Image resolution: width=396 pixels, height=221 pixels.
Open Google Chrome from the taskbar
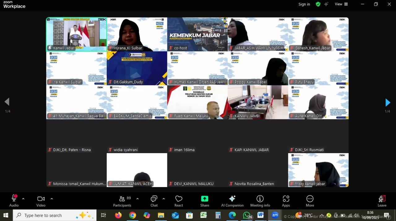coord(132,215)
